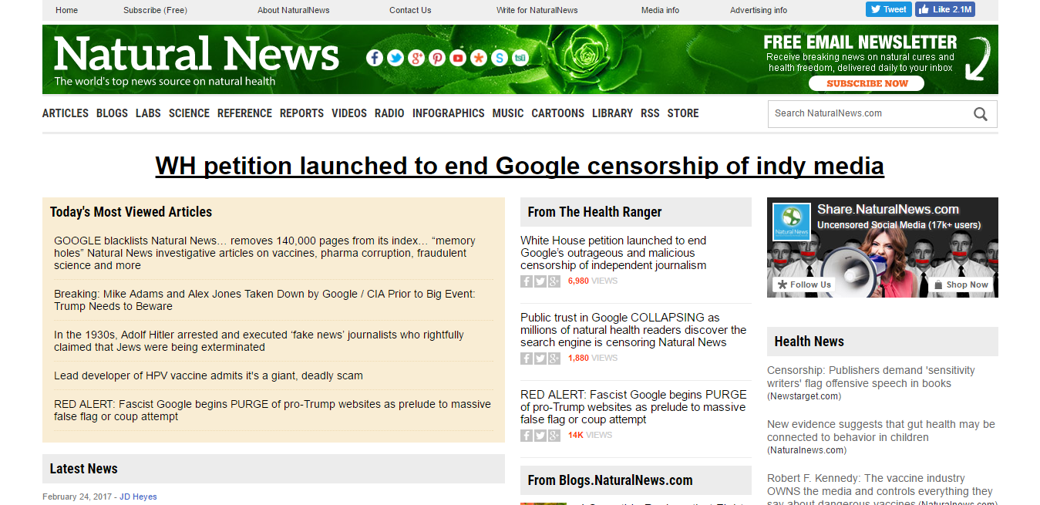Click the Share.NaturalNews.com globe logo icon
This screenshot has width=1040, height=505.
pyautogui.click(x=792, y=222)
